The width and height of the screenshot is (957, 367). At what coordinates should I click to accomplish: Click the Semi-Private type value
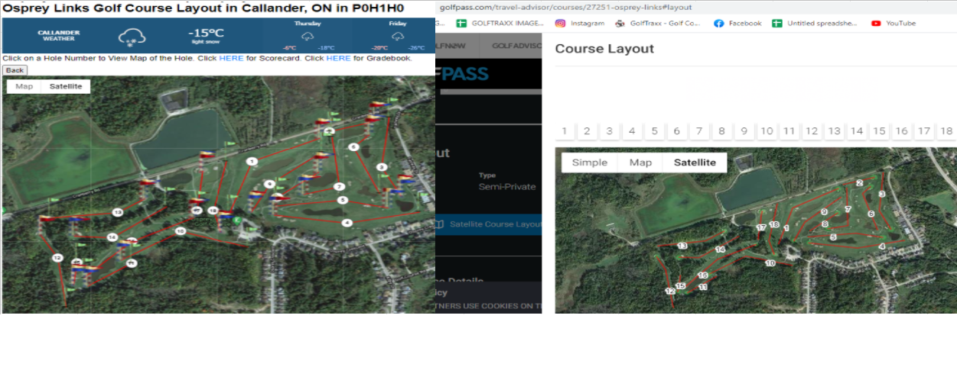pos(507,187)
